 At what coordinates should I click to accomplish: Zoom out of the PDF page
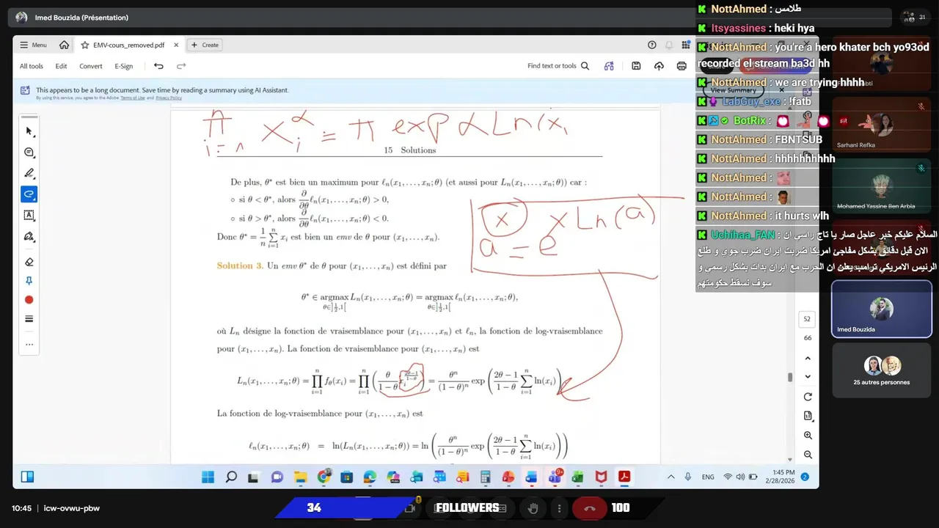[x=808, y=455]
